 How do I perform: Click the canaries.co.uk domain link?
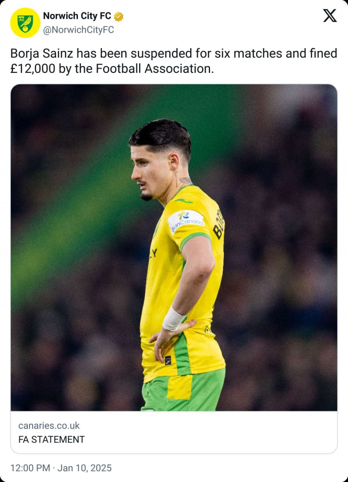49,425
